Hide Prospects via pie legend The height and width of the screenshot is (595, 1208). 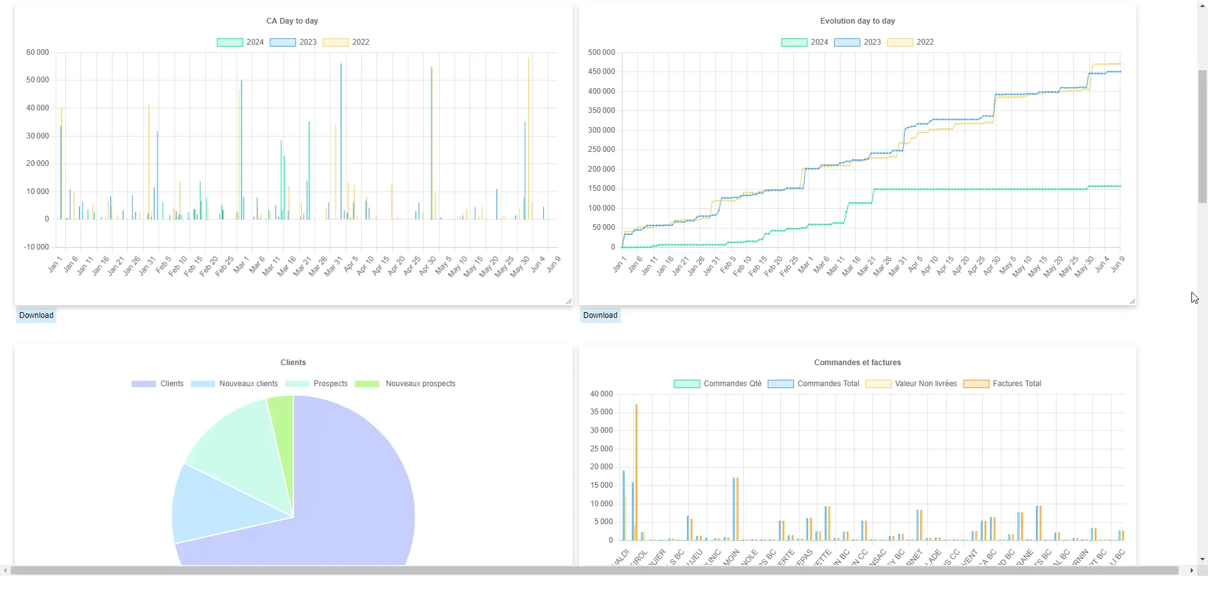point(316,384)
